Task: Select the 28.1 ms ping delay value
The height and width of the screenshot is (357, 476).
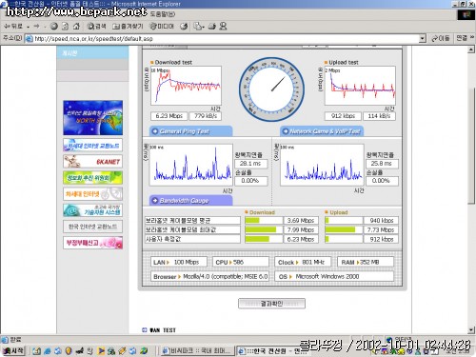Action: 250,164
